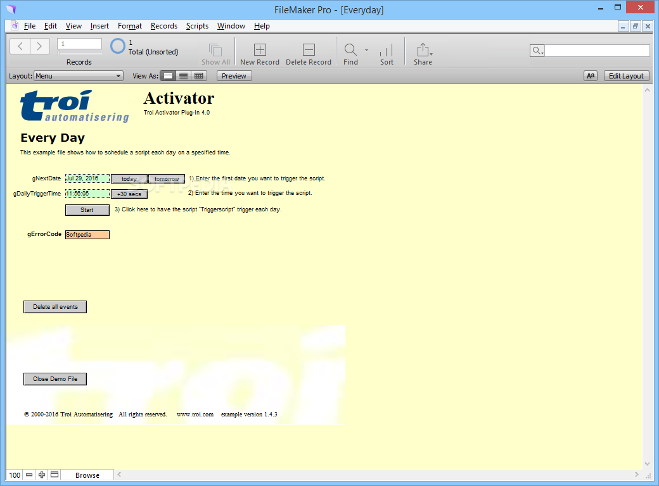The width and height of the screenshot is (659, 486).
Task: Open the Browse mode pop-up
Action: pos(87,475)
